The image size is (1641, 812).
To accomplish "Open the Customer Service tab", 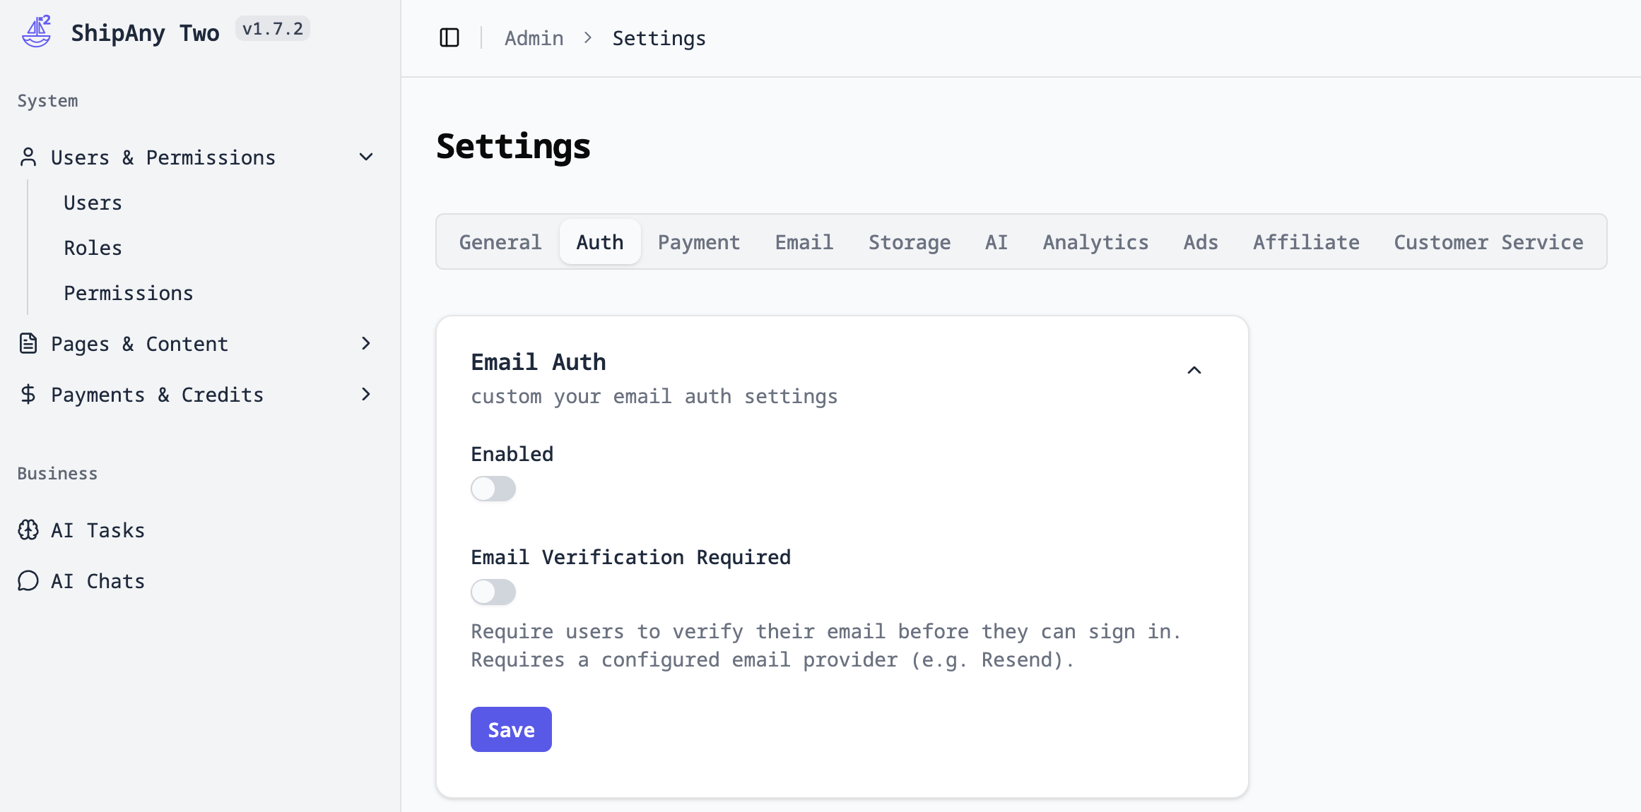I will coord(1488,242).
